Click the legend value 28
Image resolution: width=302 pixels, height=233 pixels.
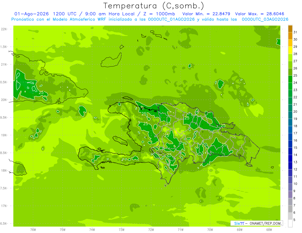295,54
